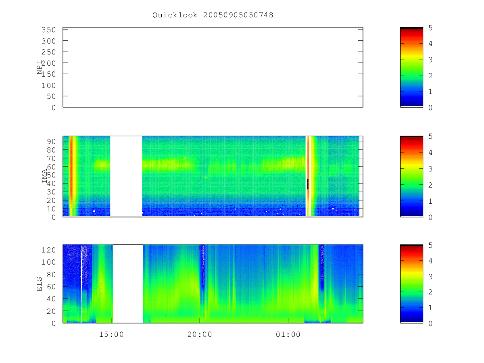
Task: Click the color scale bar beside IMA panel
Action: pos(411,177)
